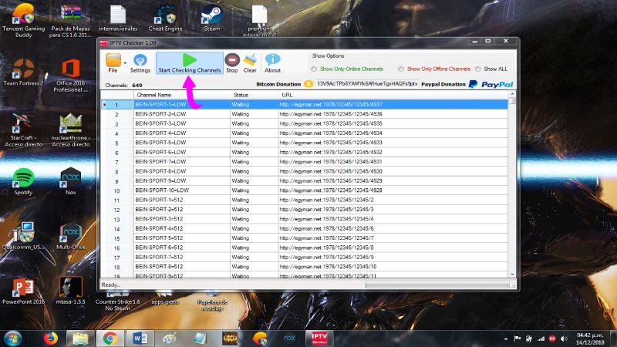
Task: Open Multi-Drive Nox shortcut
Action: pyautogui.click(x=71, y=236)
